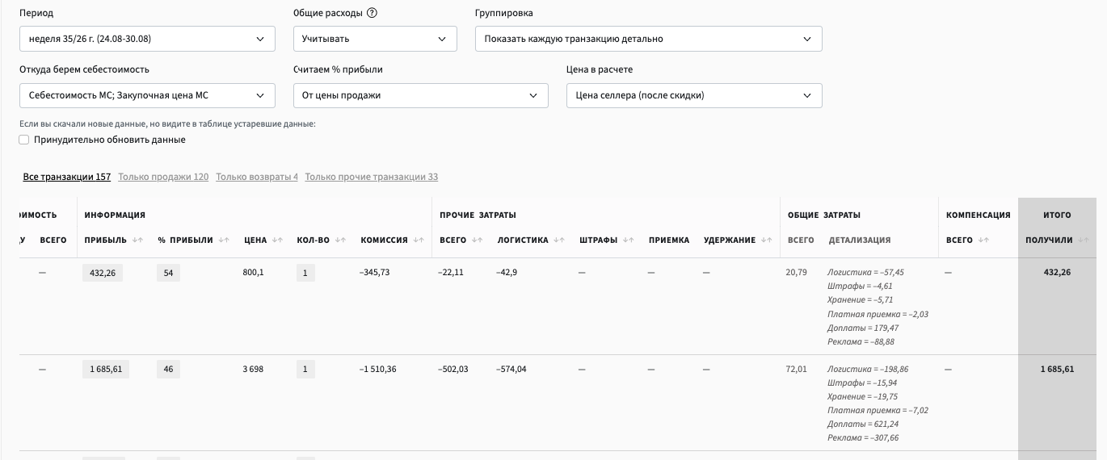Click the logistics value −574,04
1107x460 pixels.
coord(511,370)
